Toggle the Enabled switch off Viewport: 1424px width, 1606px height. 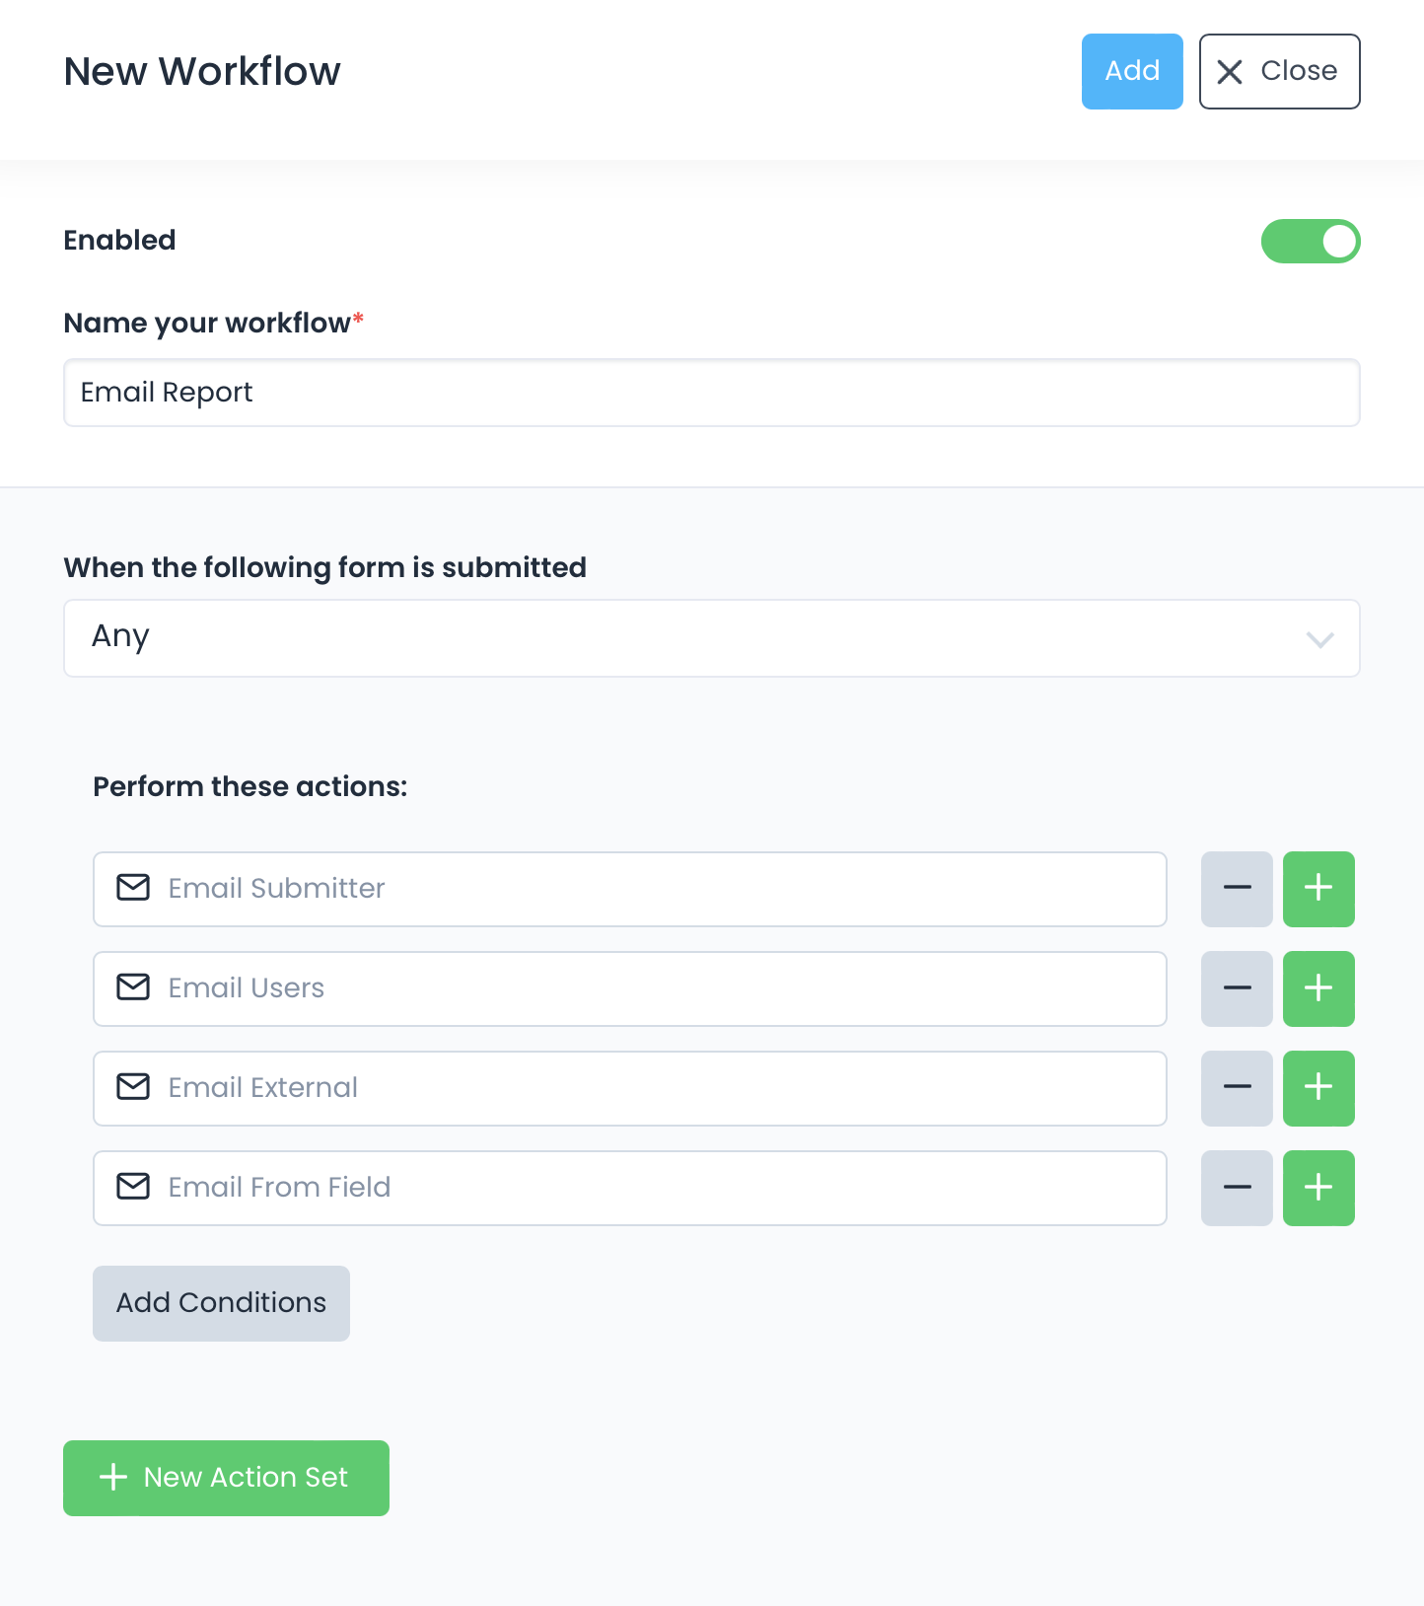(x=1311, y=242)
